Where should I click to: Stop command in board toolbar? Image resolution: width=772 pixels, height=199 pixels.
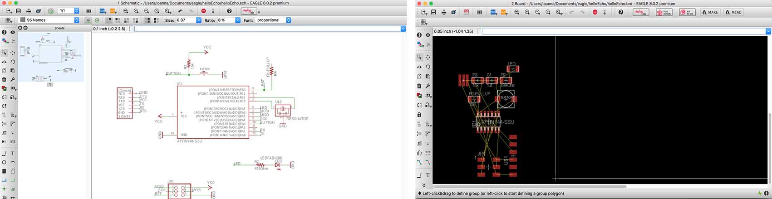coord(595,12)
